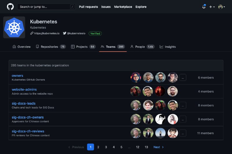Click second avatar in sig-docs-zh-owners row

148,119
